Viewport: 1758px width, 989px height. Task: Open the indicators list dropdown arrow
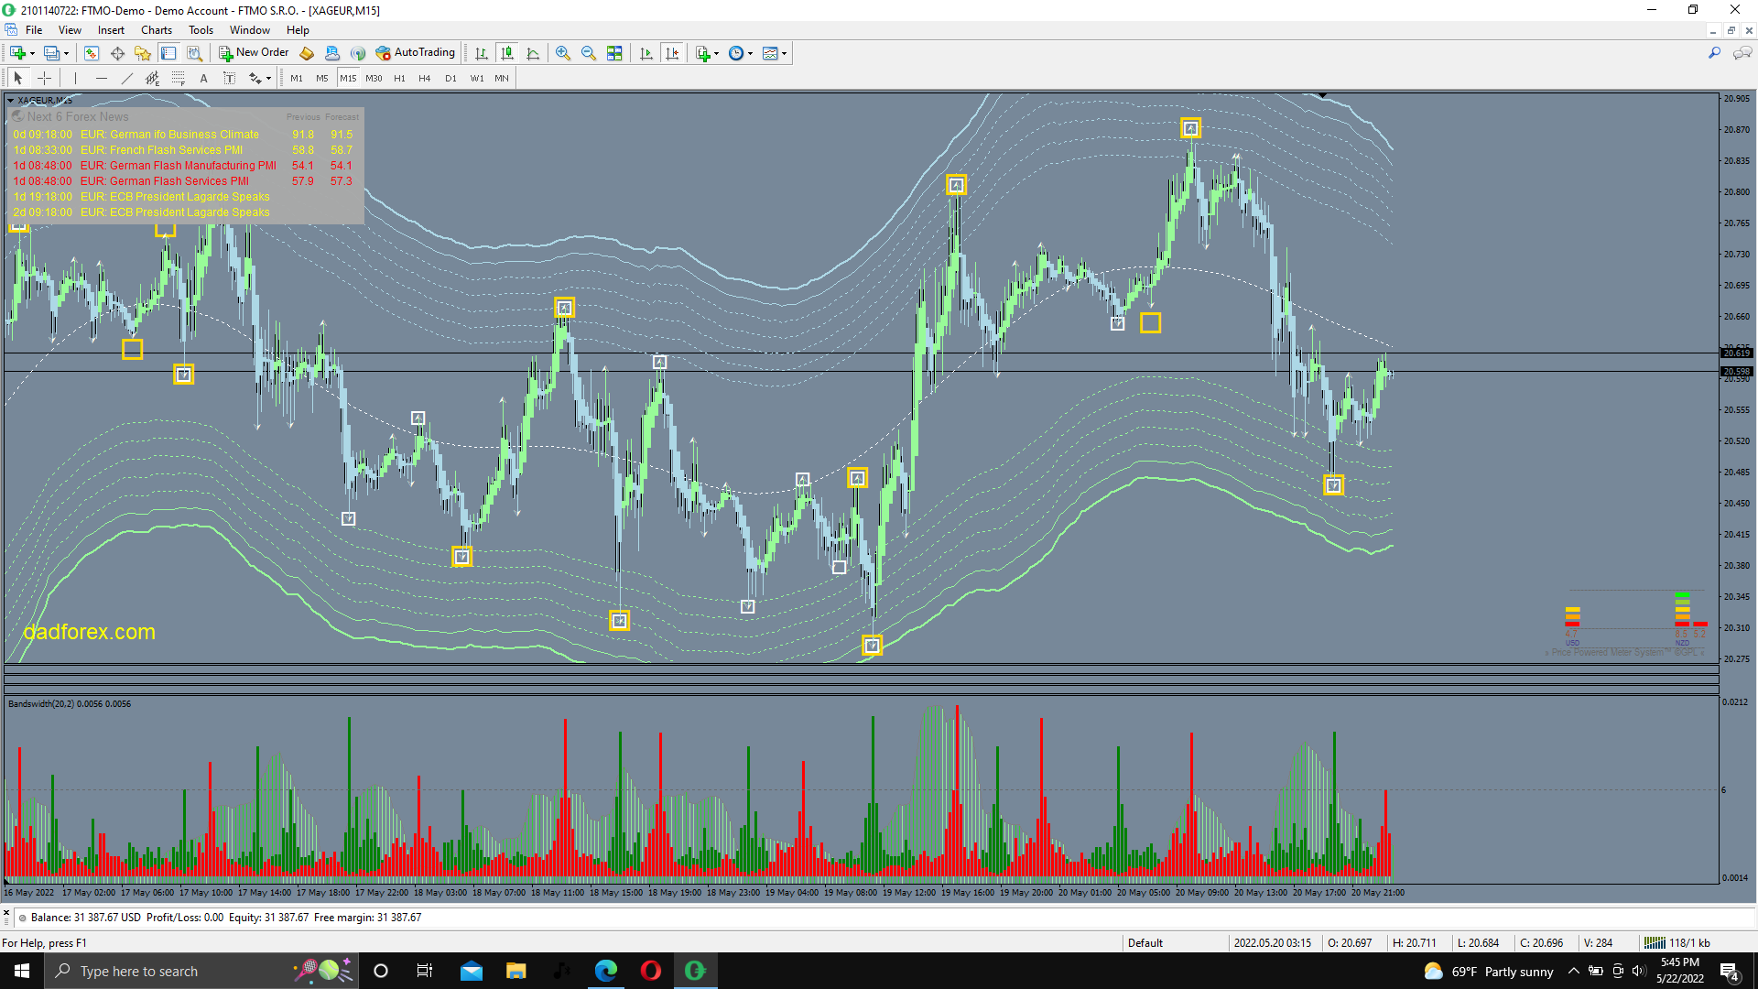coord(716,53)
